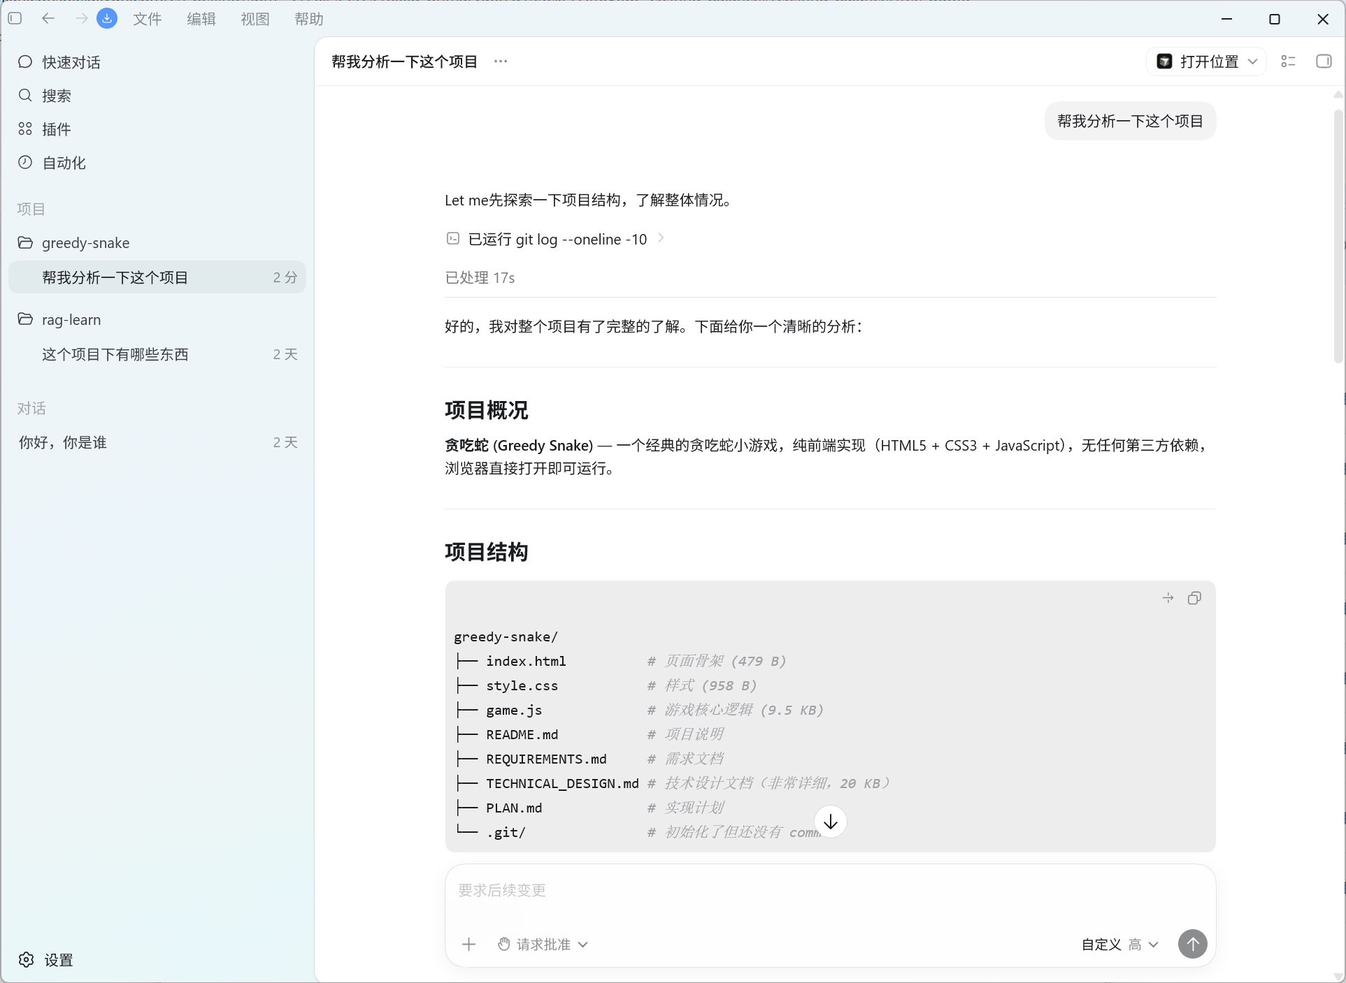Click the TECHNICAL_DESIGN.md line
The height and width of the screenshot is (983, 1346).
click(673, 783)
